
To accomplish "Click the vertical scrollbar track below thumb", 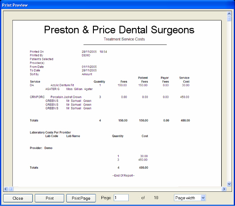I will tap(229, 102).
